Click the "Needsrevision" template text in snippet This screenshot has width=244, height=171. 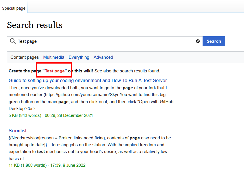[x=27, y=138]
